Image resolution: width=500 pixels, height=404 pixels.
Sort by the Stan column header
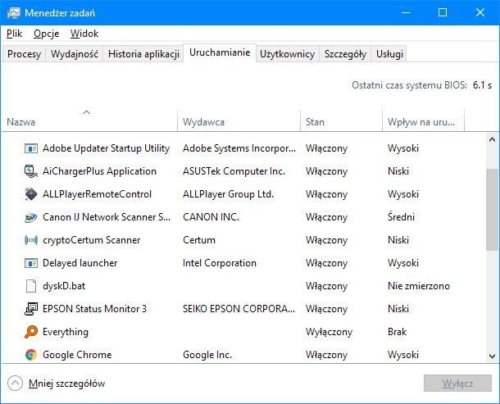(x=341, y=122)
